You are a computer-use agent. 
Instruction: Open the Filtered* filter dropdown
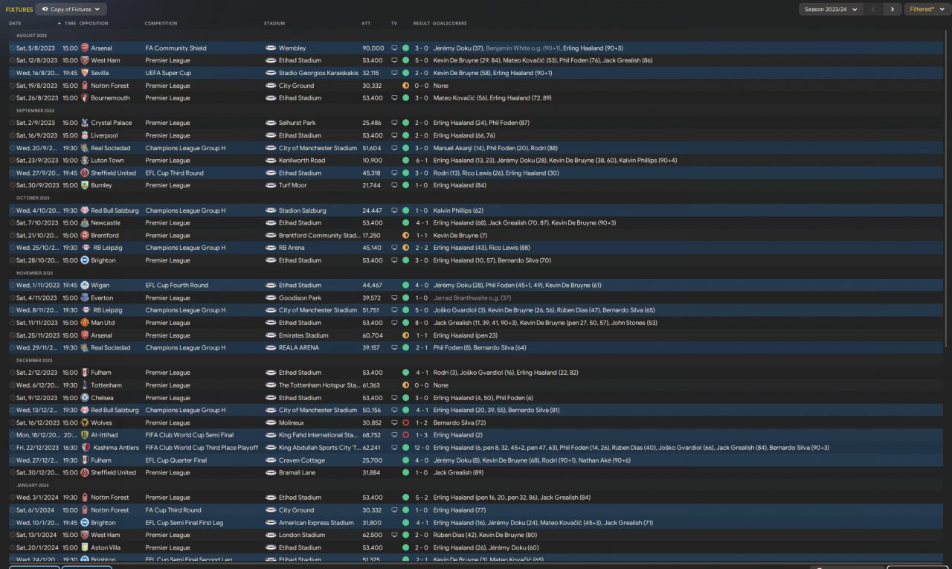927,10
